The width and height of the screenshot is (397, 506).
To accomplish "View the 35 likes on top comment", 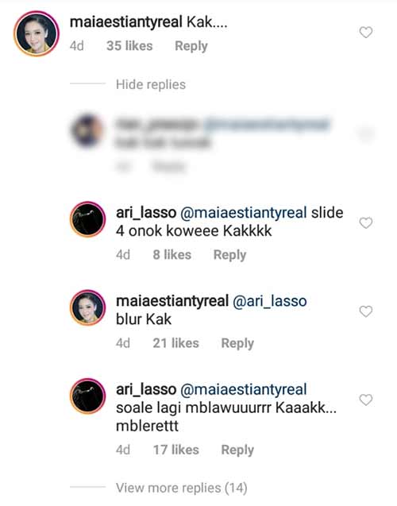I will click(129, 46).
